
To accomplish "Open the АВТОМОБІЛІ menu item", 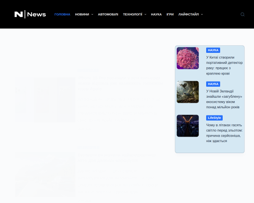I will 108,14.
